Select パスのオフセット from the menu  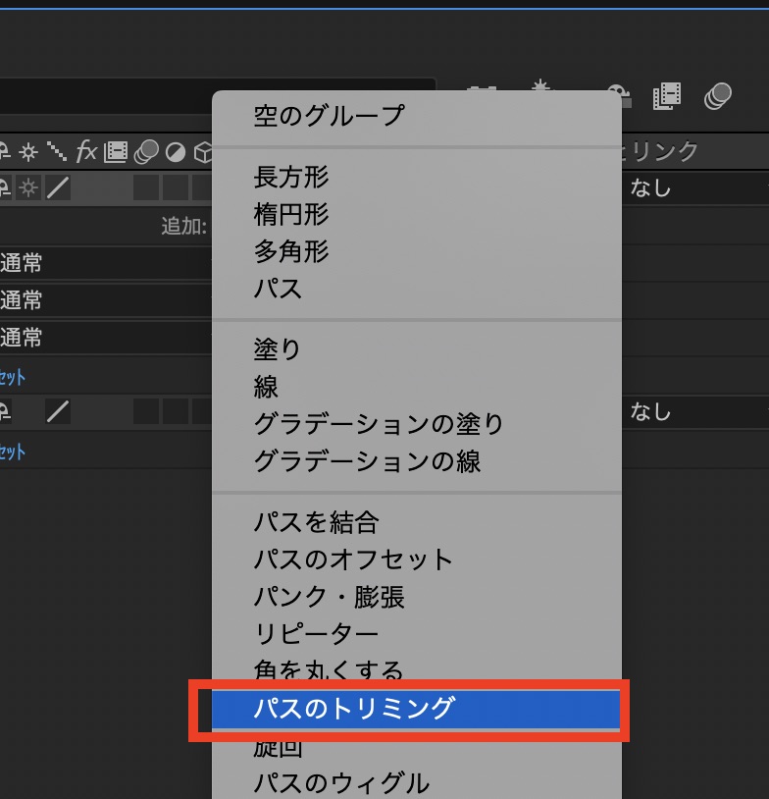click(417, 560)
